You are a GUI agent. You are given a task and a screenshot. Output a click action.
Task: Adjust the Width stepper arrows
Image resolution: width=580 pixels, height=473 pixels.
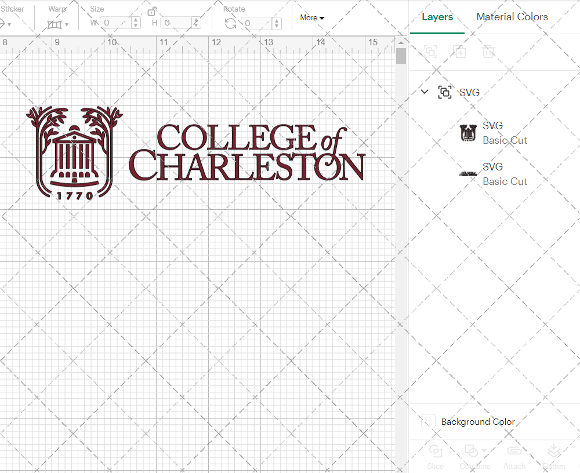coord(136,23)
